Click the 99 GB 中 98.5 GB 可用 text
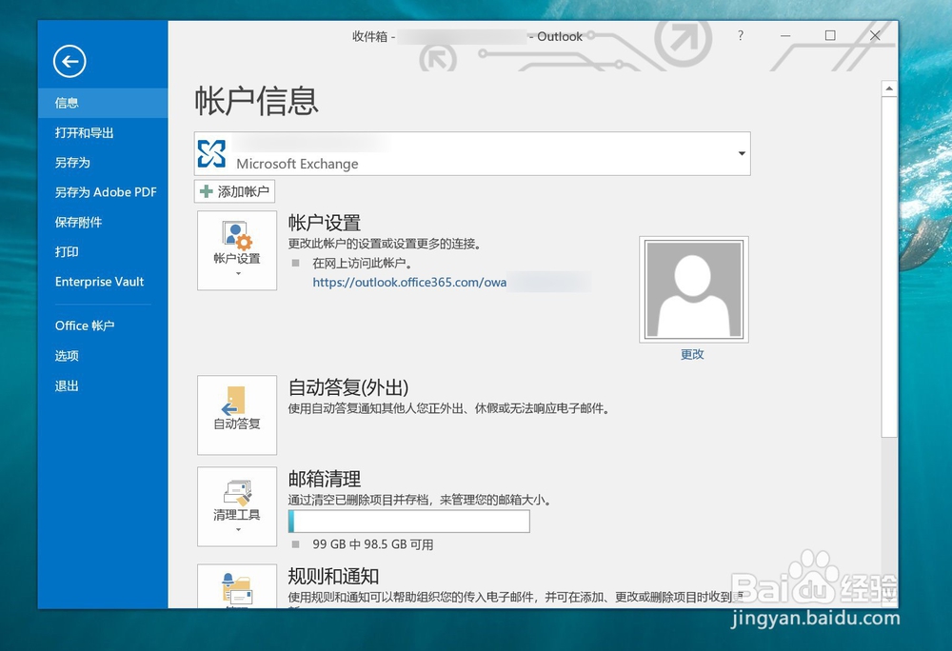Image resolution: width=952 pixels, height=651 pixels. pyautogui.click(x=373, y=544)
